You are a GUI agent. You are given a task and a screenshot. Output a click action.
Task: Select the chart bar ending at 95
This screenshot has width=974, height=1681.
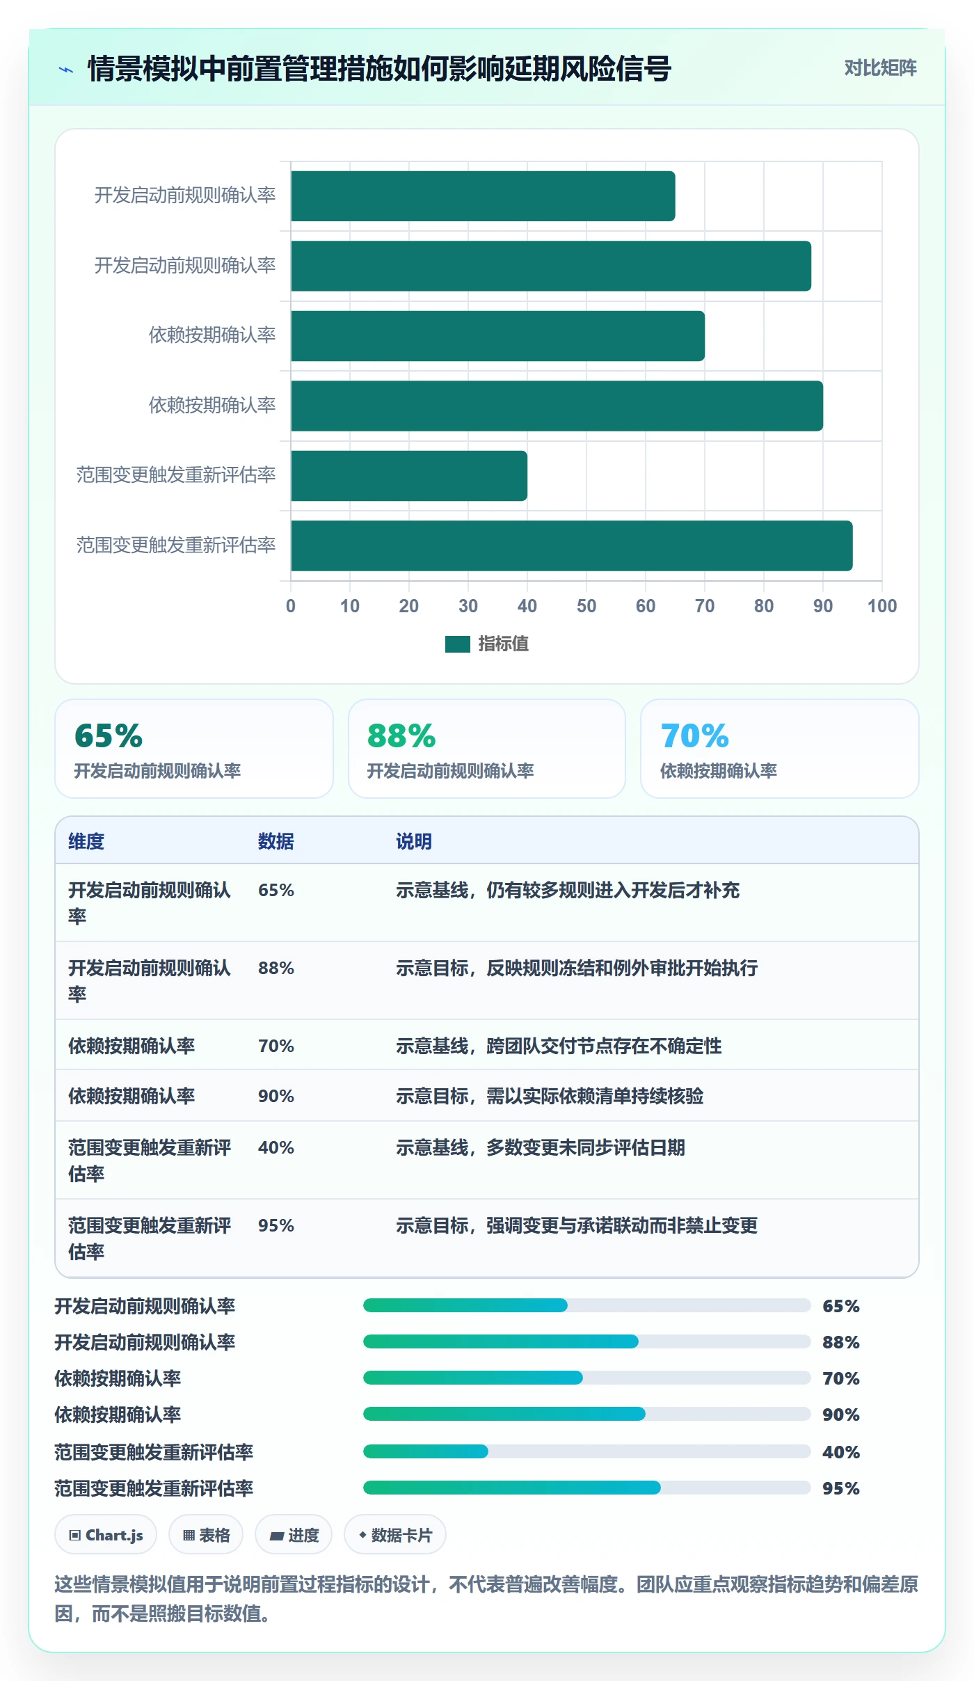[x=572, y=545]
